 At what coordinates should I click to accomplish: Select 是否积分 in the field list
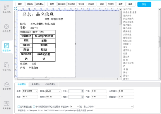pyautogui.click(x=127, y=50)
